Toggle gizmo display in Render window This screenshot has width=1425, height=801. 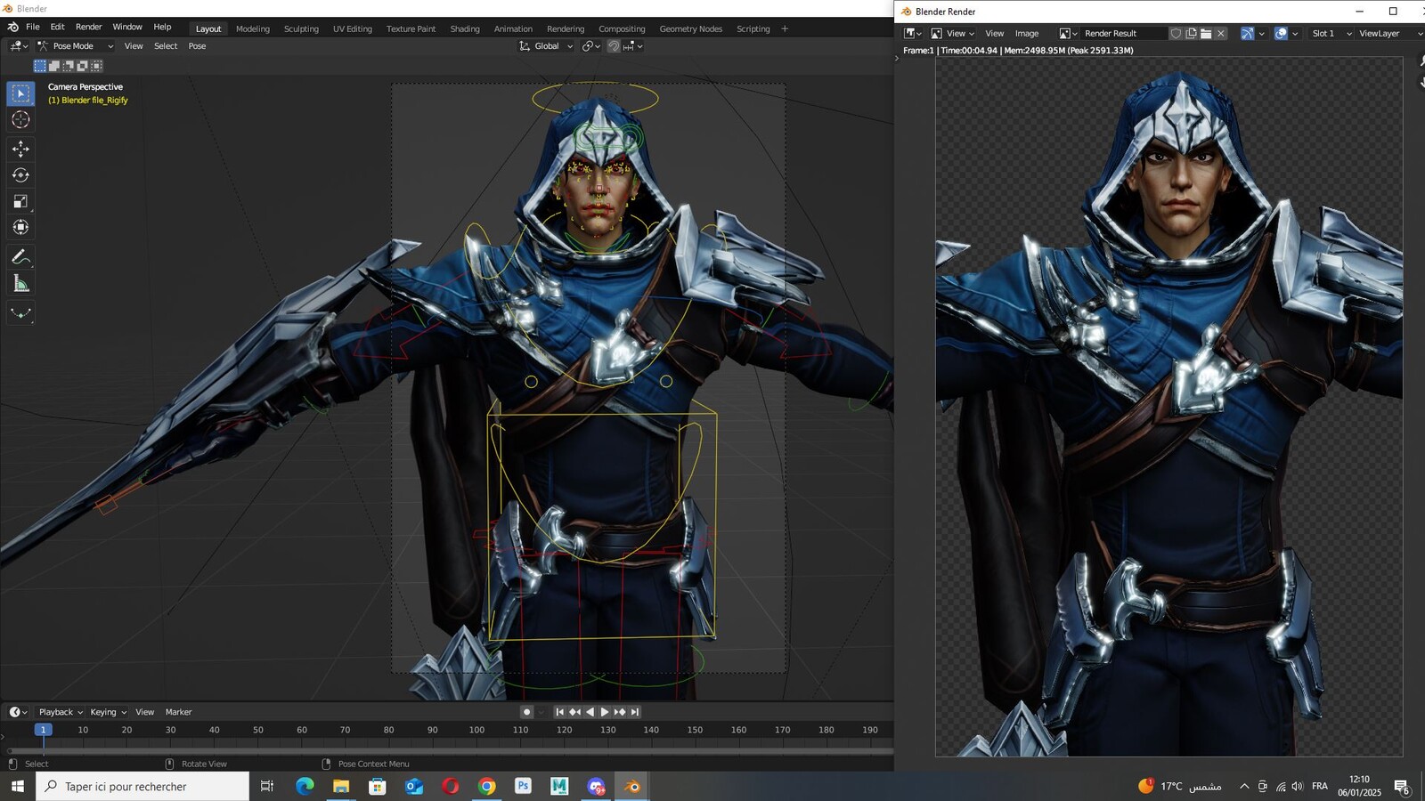click(x=1248, y=33)
